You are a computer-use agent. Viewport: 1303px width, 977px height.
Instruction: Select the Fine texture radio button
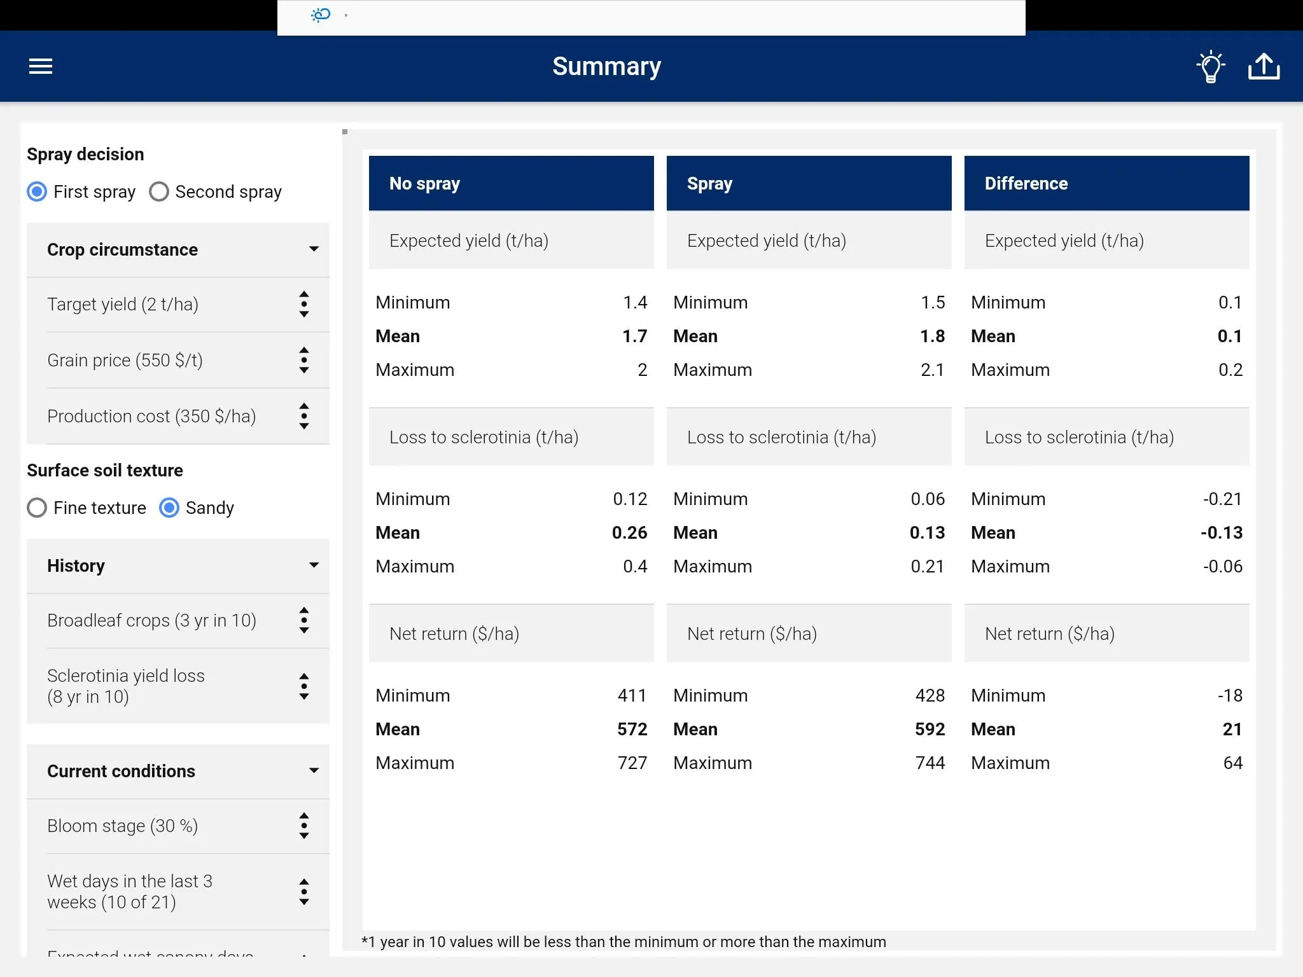(38, 507)
